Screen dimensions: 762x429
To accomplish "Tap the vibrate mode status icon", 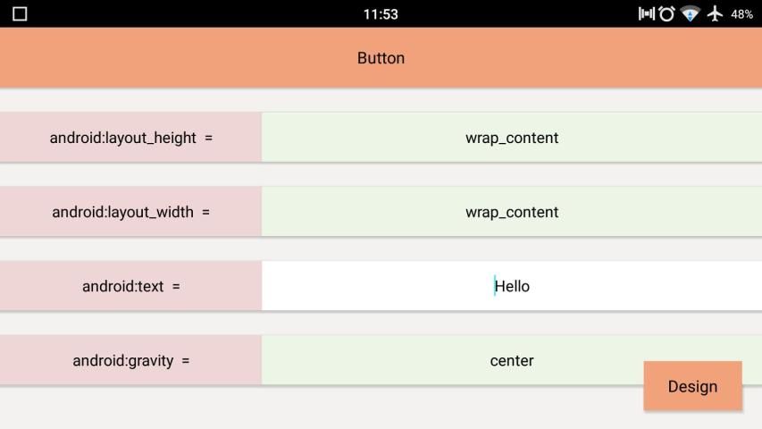I will click(646, 13).
